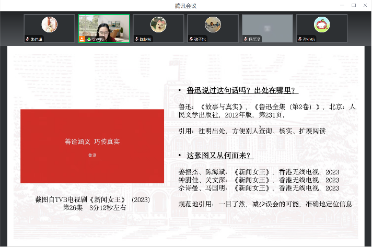Maximize the Tencent Meeting window
The height and width of the screenshot is (247, 372).
click(353, 5)
